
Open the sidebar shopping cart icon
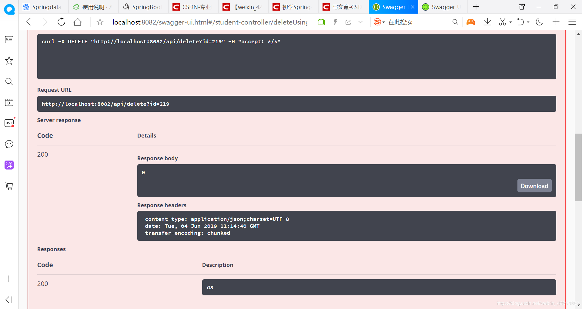[9, 186]
